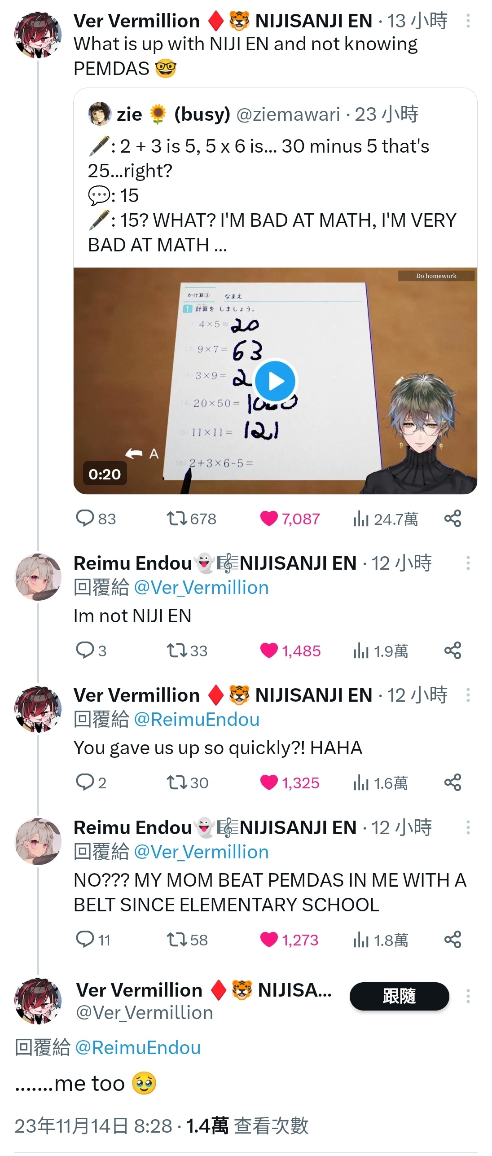Share the top tweet with 24.7萬 views
Screen dimensions: 492x1156
pos(452,519)
